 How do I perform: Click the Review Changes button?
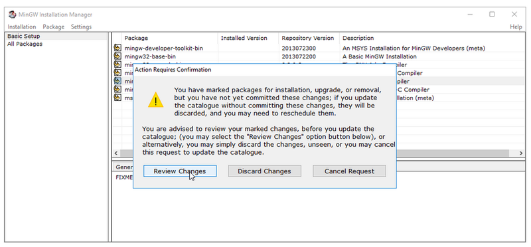180,171
